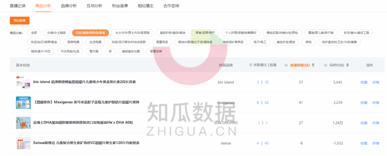Select 婴童尿裤 category chip

point(156,51)
